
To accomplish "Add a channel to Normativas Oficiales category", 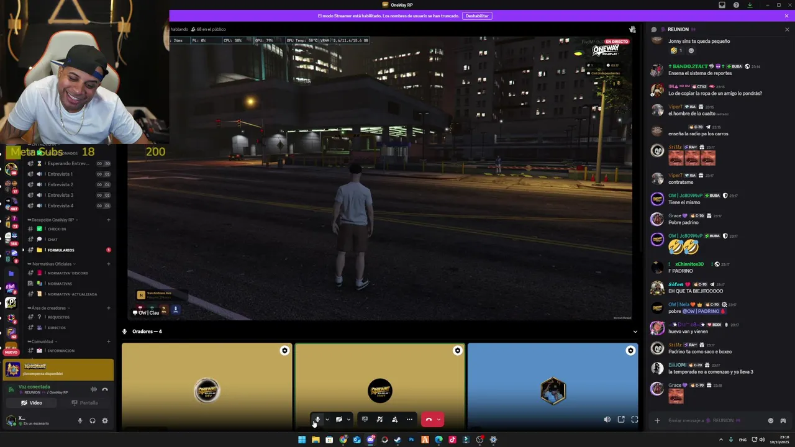I will click(109, 264).
